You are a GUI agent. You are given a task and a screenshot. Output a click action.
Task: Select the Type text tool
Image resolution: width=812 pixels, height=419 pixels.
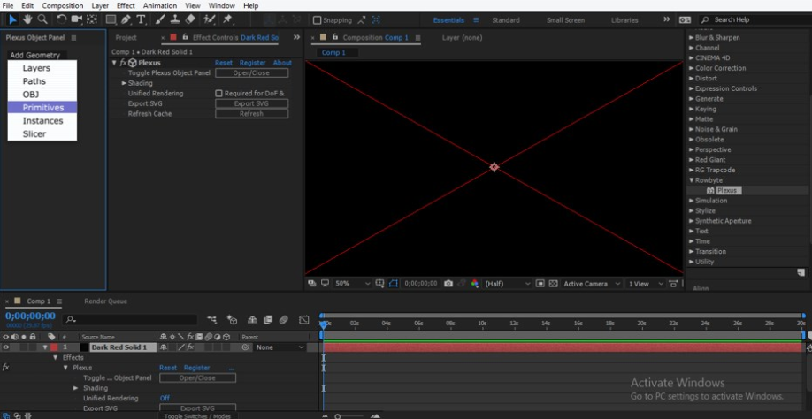pos(141,19)
